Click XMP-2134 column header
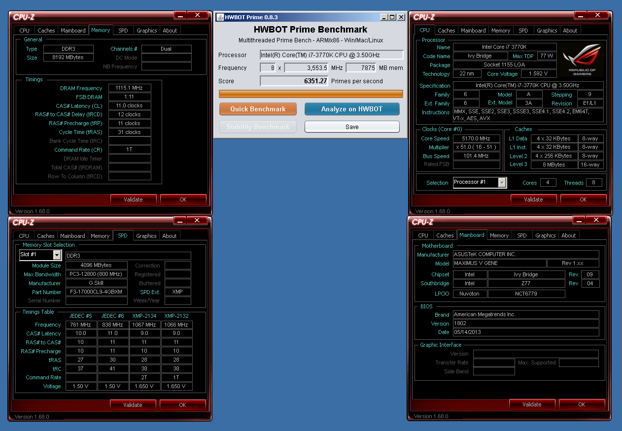Image resolution: width=622 pixels, height=431 pixels. [144, 316]
